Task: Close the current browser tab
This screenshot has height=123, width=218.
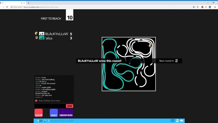Action: click(x=24, y=3)
